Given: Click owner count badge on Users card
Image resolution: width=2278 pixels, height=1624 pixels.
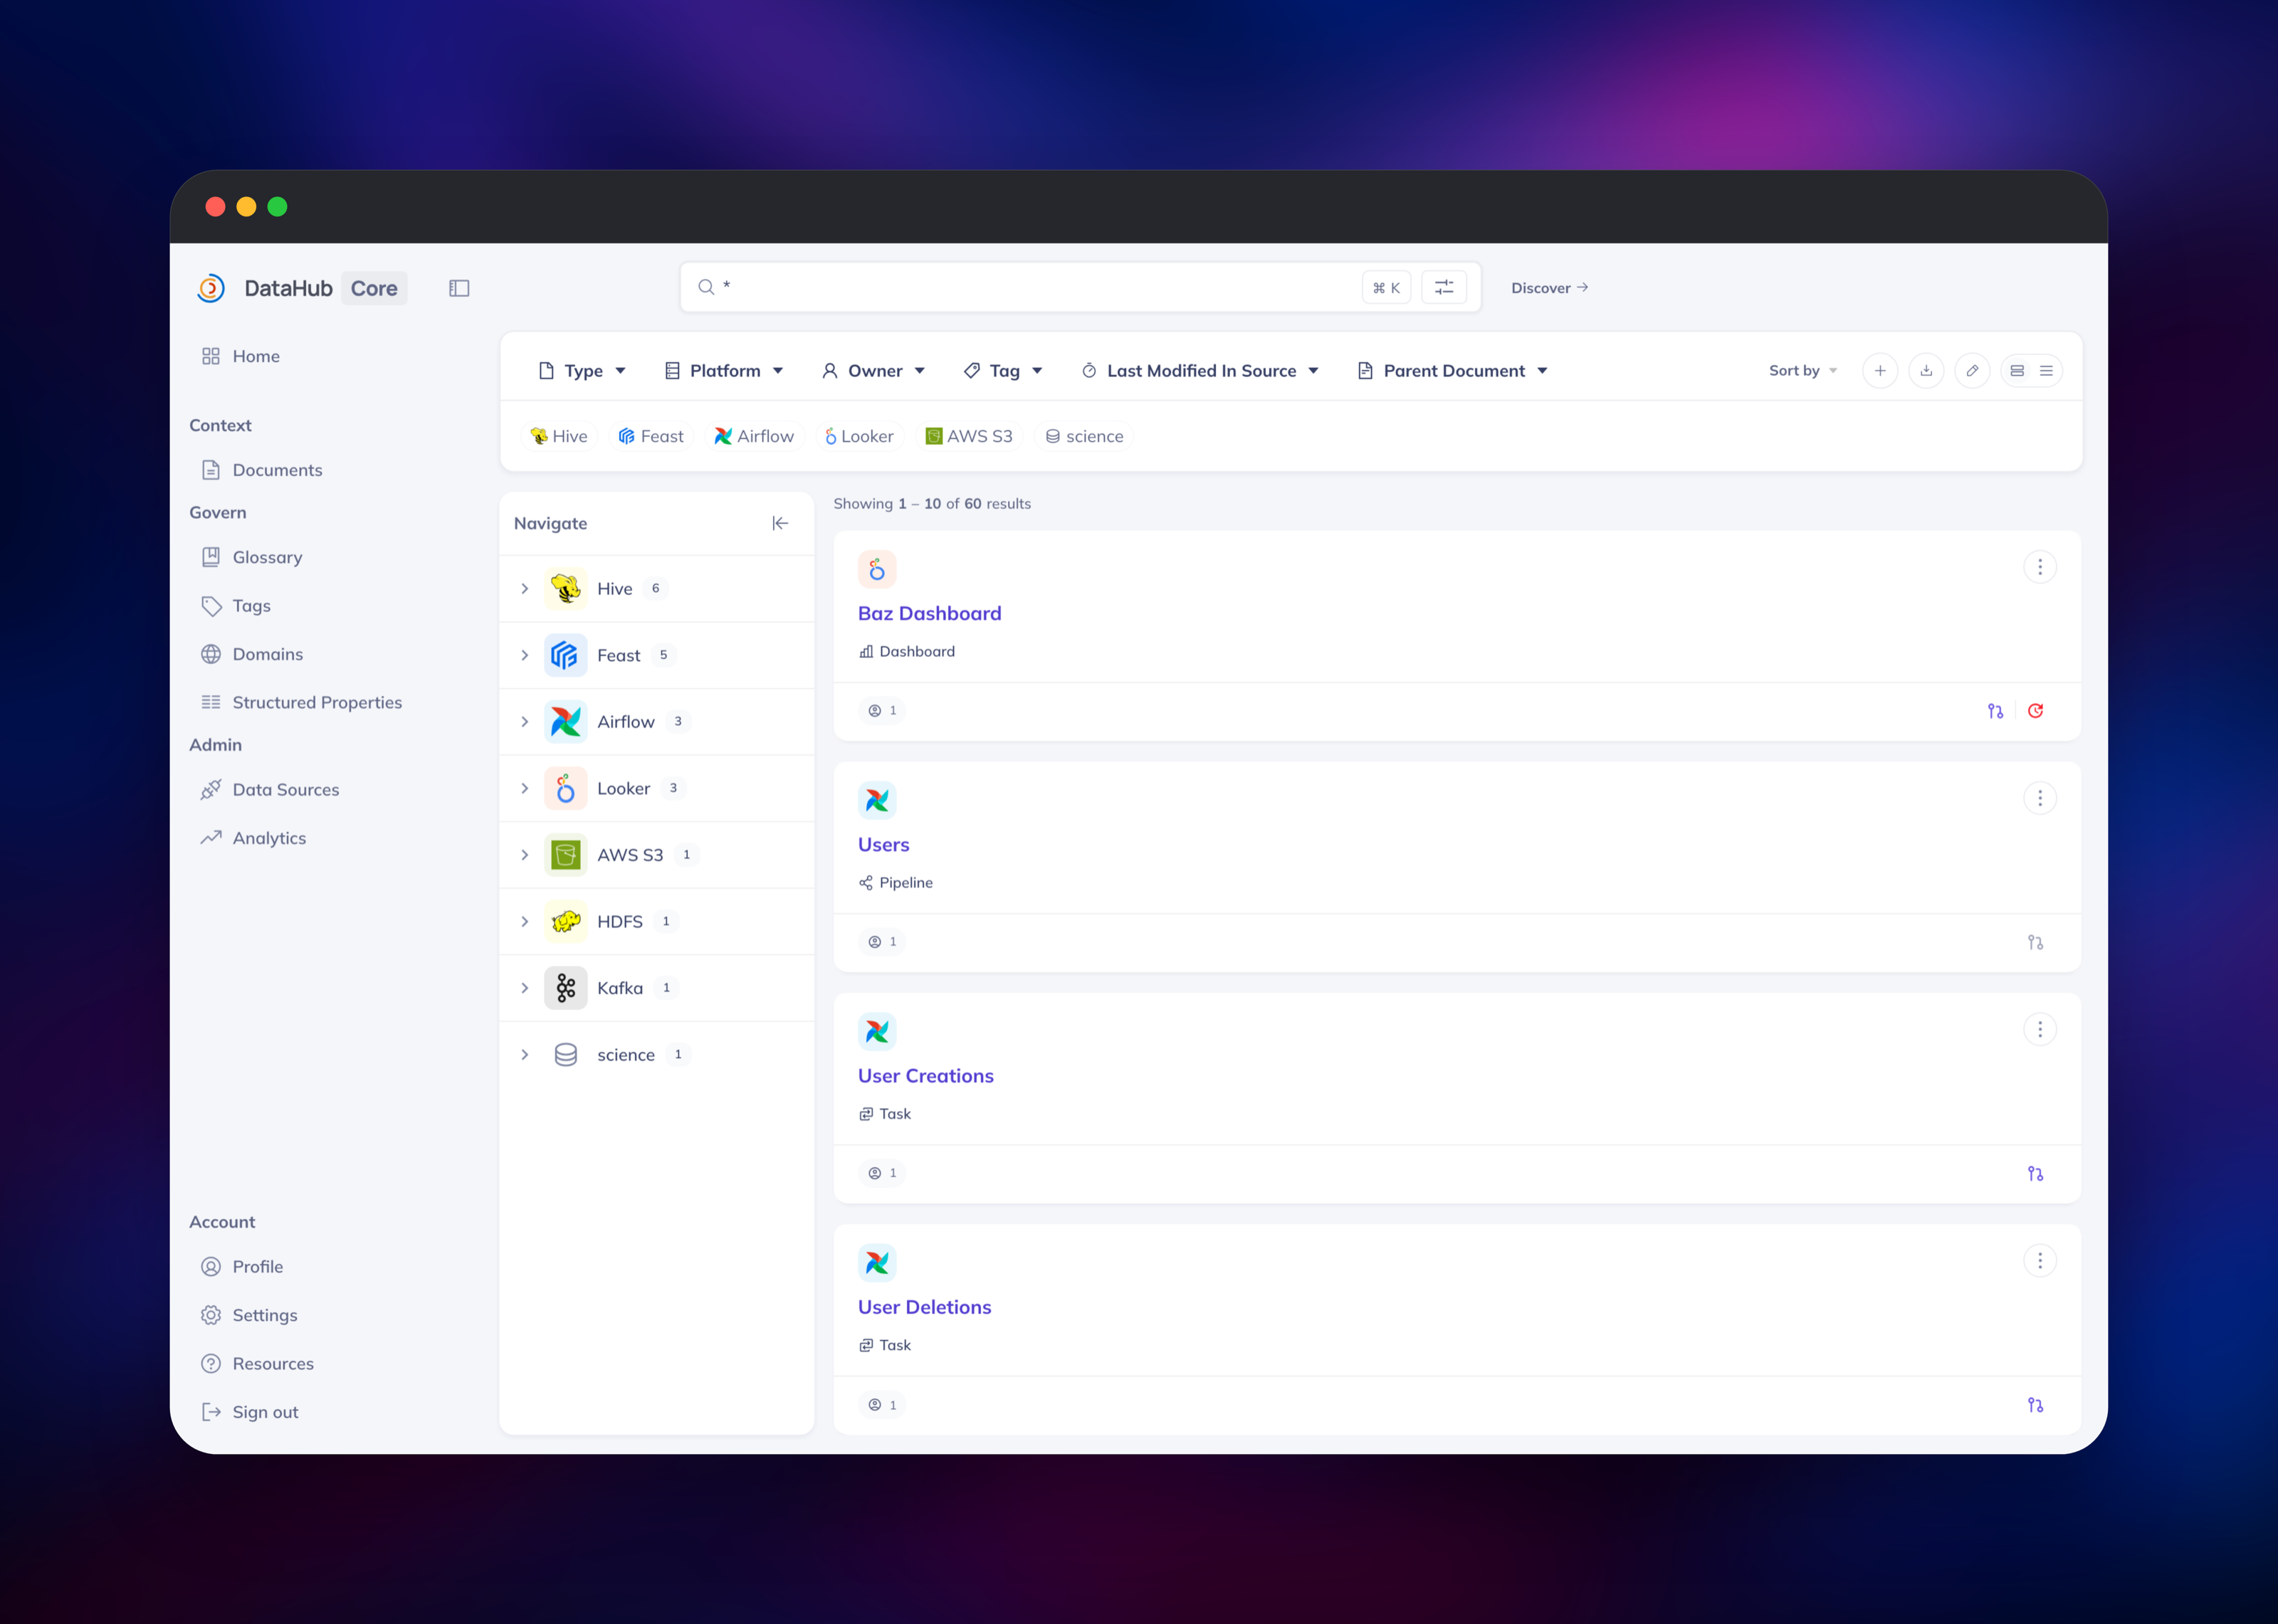Looking at the screenshot, I should click(882, 942).
